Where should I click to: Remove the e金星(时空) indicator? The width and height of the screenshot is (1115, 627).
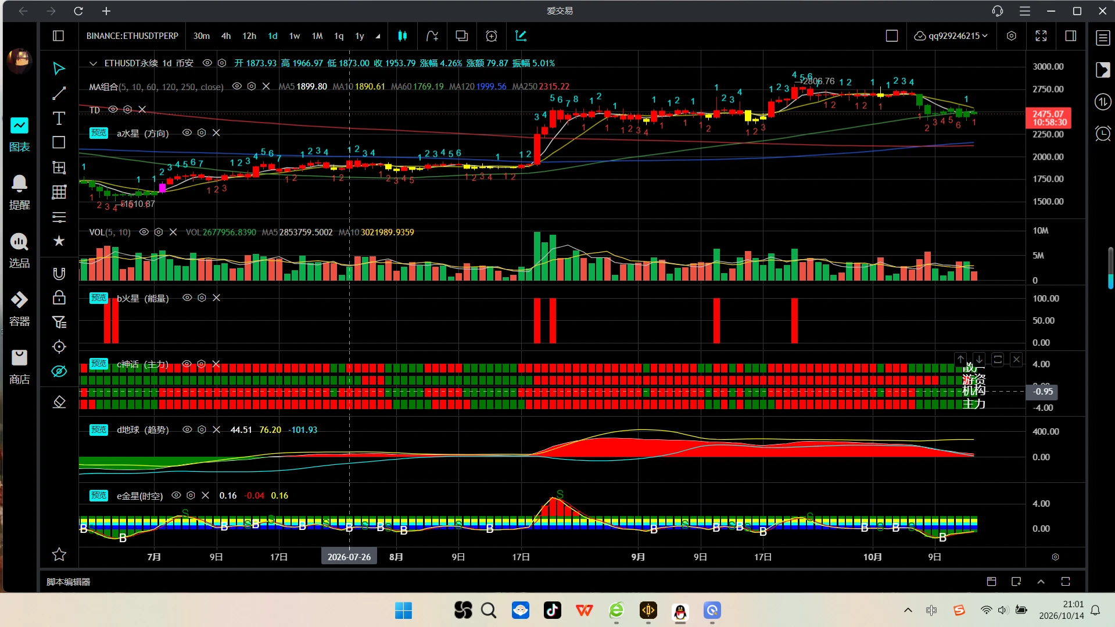coord(205,495)
